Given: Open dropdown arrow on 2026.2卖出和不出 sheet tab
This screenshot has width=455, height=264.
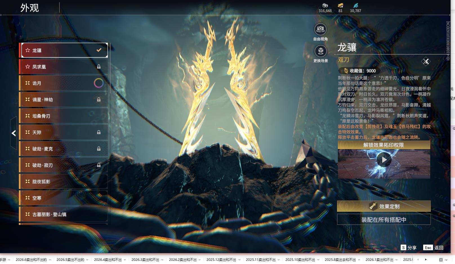Looking at the screenshot, I should 200,260.
